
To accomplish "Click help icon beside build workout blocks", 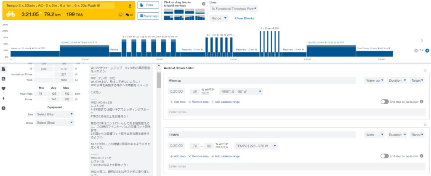I will point(204,4).
